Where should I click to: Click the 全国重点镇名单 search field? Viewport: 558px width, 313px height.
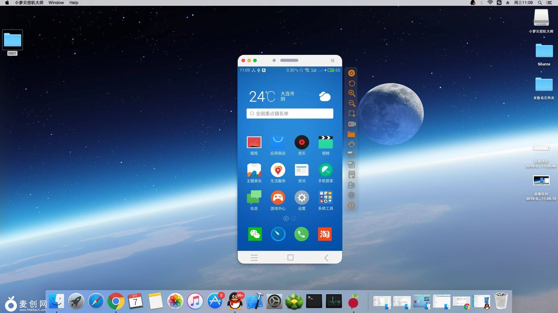[290, 114]
